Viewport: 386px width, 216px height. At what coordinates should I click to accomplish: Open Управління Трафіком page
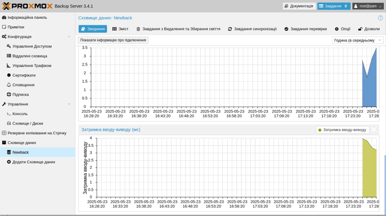[31, 66]
